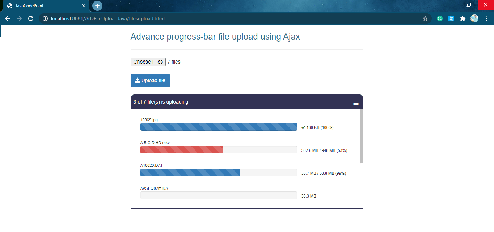This screenshot has width=494, height=232.
Task: Click the upload arrow icon on Upload file button
Action: coord(138,80)
